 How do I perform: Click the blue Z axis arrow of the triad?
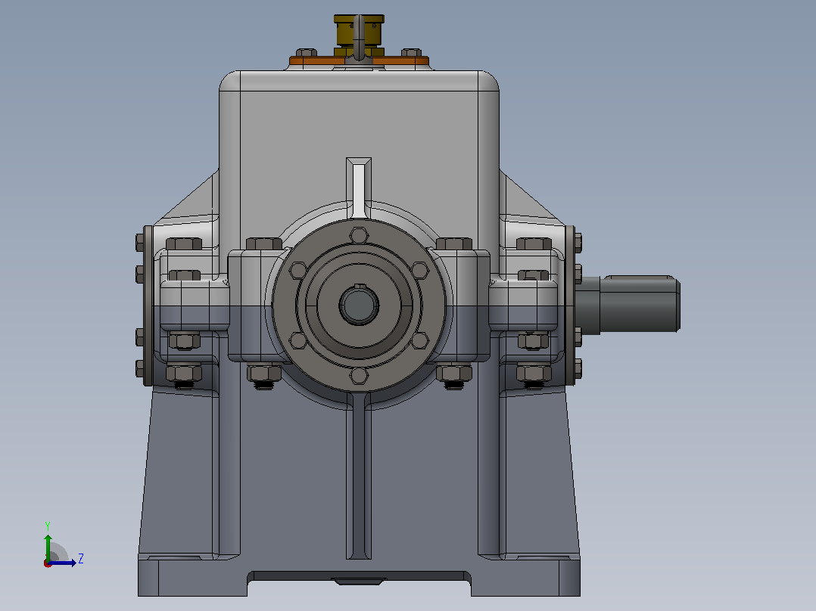pos(64,563)
